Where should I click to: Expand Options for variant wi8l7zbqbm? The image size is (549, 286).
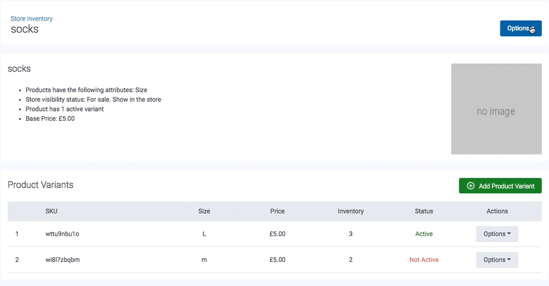497,260
